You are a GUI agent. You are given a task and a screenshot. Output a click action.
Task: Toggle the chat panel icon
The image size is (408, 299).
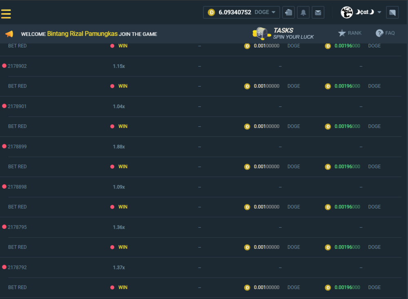coord(392,13)
